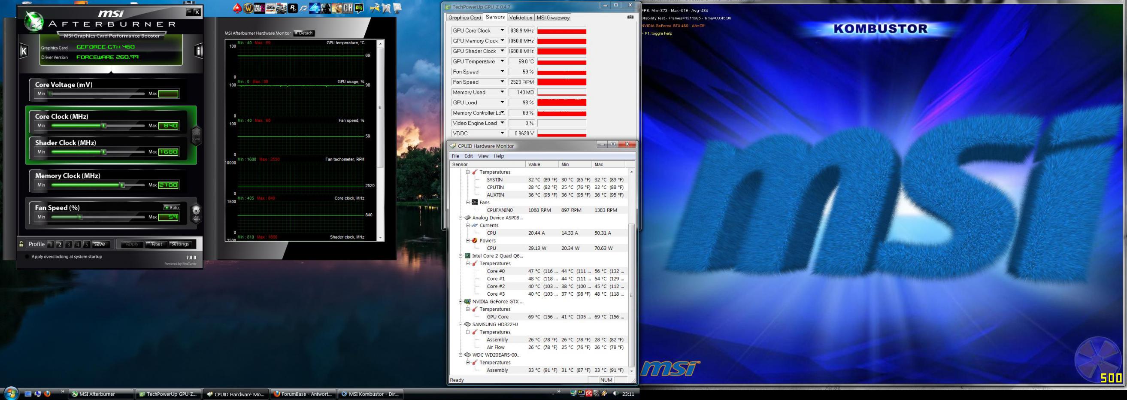Click the World of Warcraft dock icon
1127x400 pixels.
click(x=248, y=8)
